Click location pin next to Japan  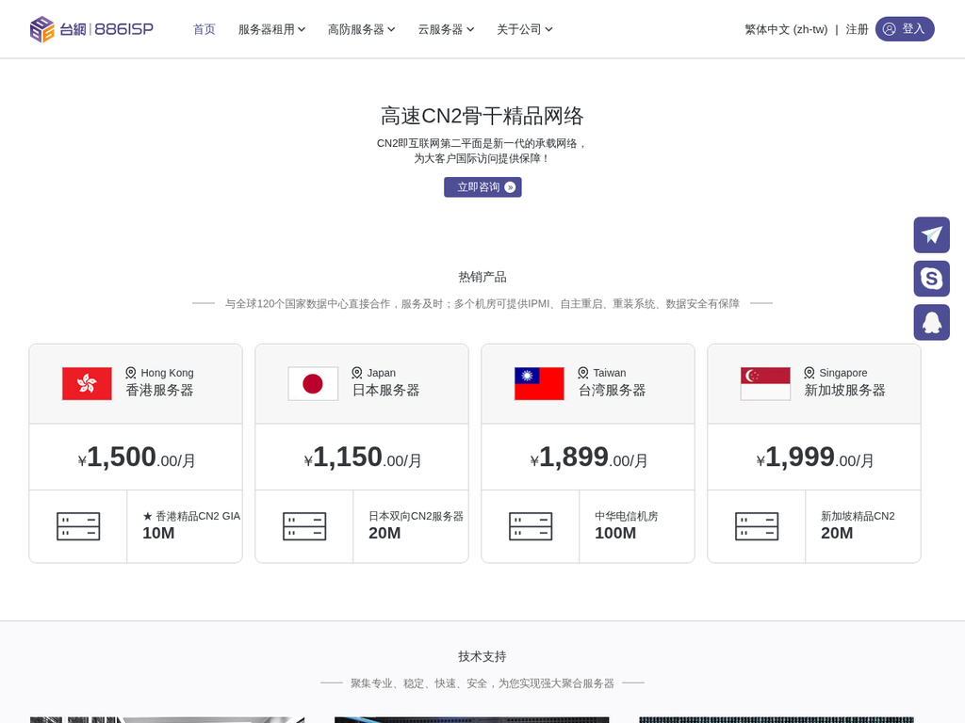click(x=357, y=373)
